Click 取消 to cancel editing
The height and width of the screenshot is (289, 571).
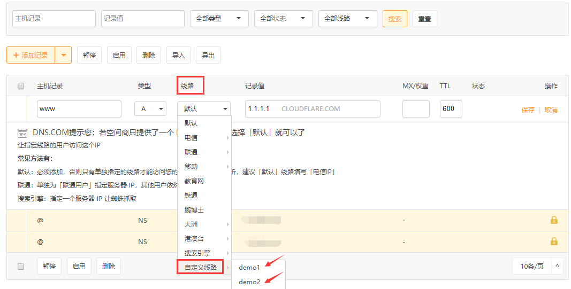click(551, 110)
